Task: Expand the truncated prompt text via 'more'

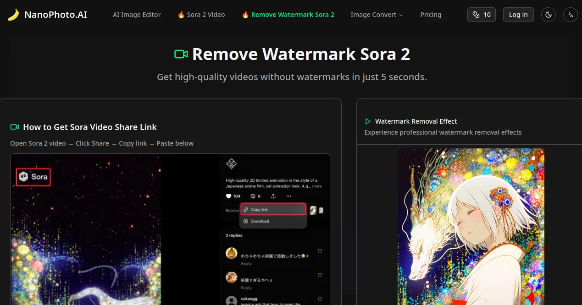Action: pyautogui.click(x=316, y=186)
